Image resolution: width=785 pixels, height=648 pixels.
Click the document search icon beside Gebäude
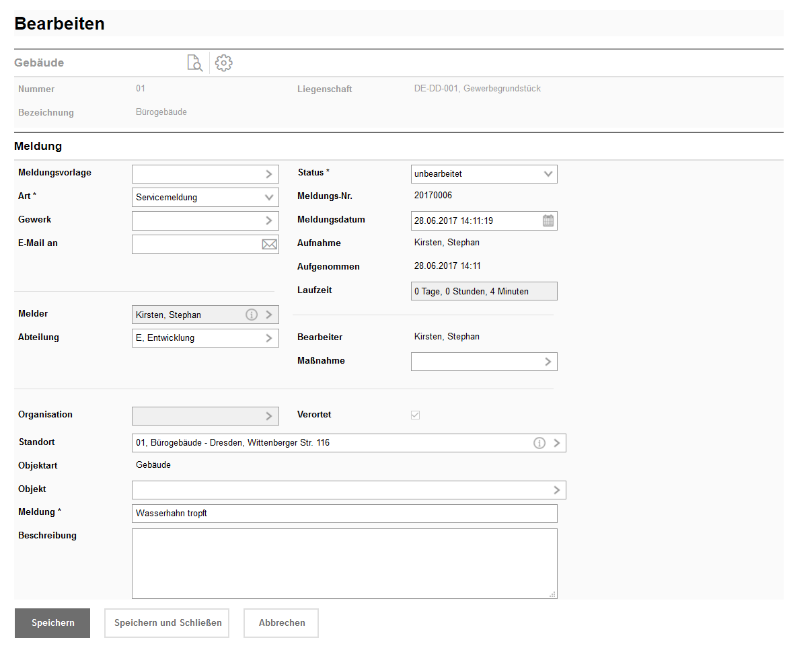(194, 63)
